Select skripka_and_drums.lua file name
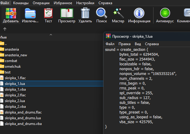The image size is (190, 134). click(23, 118)
